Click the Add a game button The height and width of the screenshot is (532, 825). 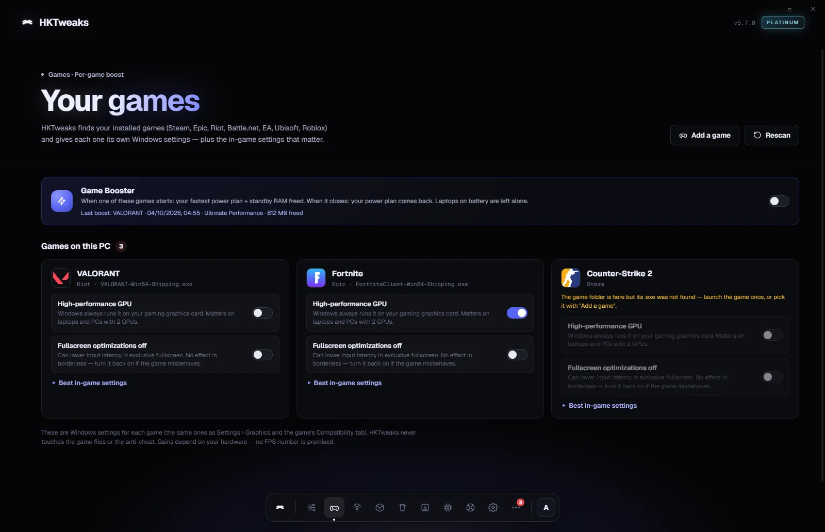point(705,135)
